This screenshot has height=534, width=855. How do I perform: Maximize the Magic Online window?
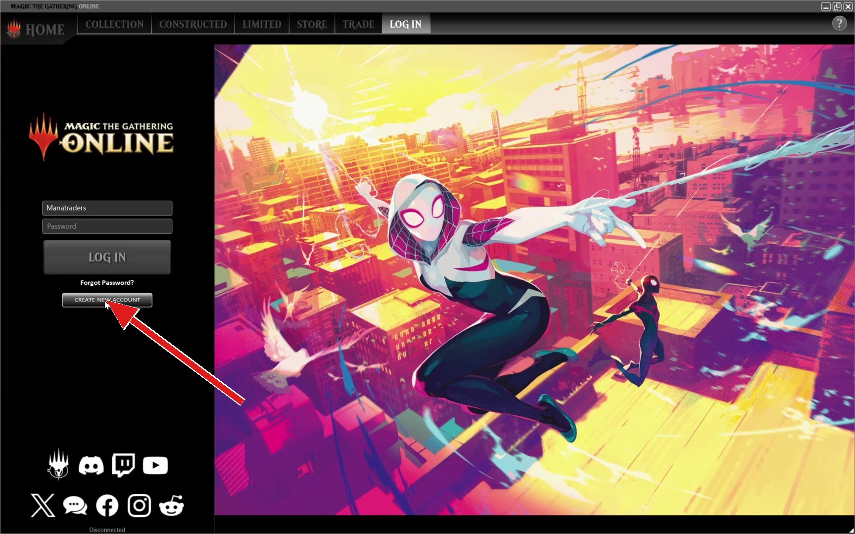[837, 6]
